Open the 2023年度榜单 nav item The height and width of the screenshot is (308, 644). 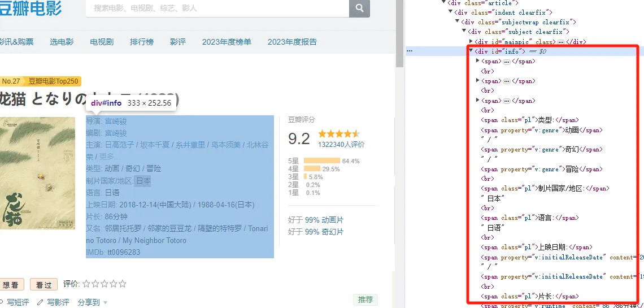point(227,42)
